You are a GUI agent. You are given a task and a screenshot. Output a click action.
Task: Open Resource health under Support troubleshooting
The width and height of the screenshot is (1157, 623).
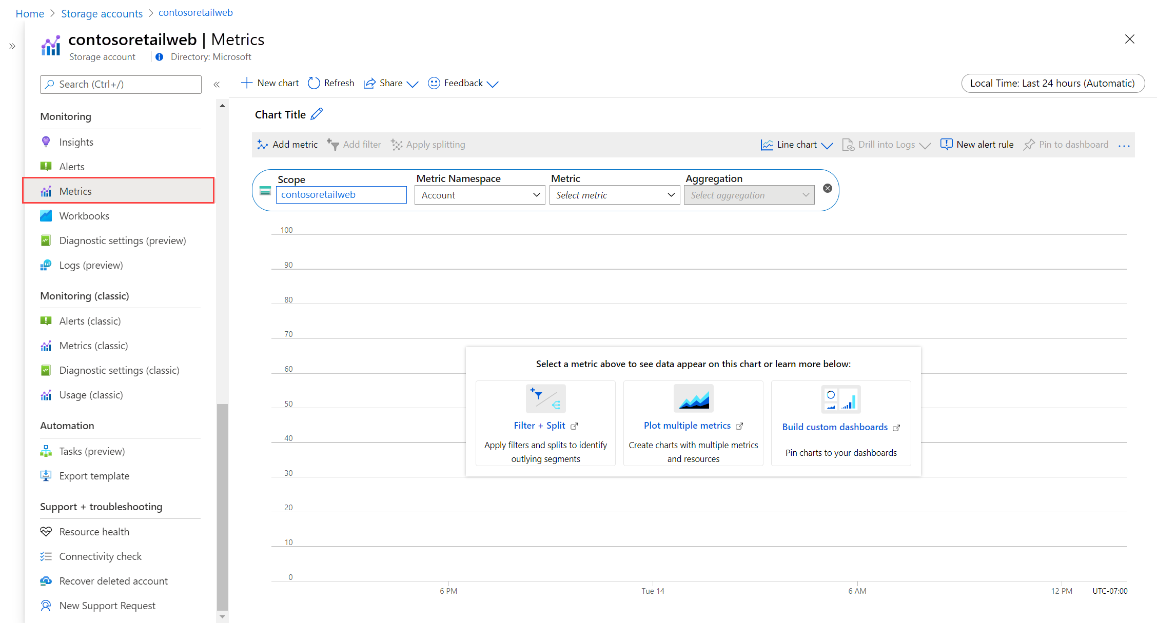pos(94,531)
